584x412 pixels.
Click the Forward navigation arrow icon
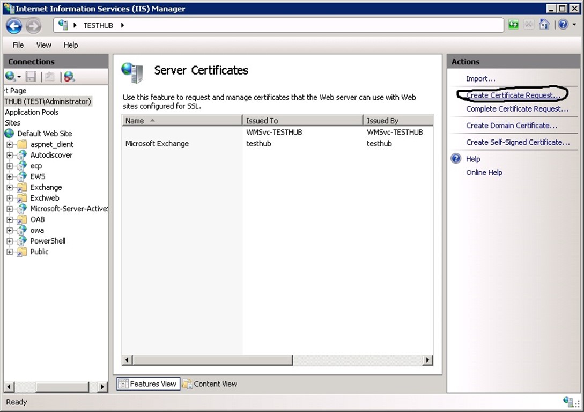point(33,25)
